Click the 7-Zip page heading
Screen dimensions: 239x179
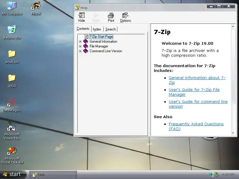click(162, 32)
